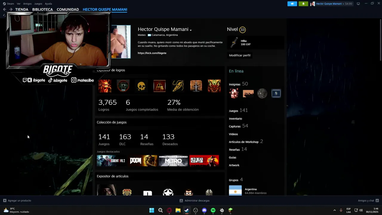Viewport: 382px width, 215px height.
Task: Open File Explorer from the taskbar
Action: (178, 210)
